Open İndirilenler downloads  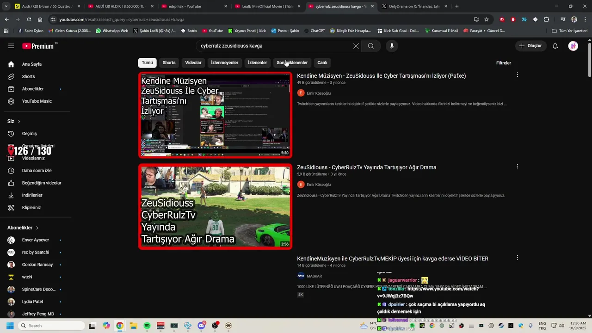32,195
